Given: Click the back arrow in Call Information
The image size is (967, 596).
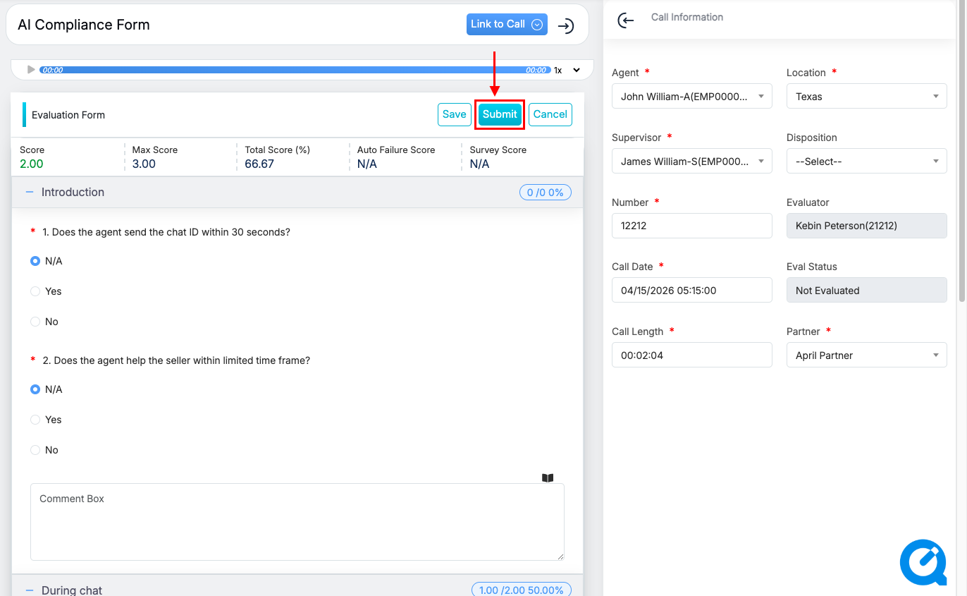Looking at the screenshot, I should click(625, 20).
